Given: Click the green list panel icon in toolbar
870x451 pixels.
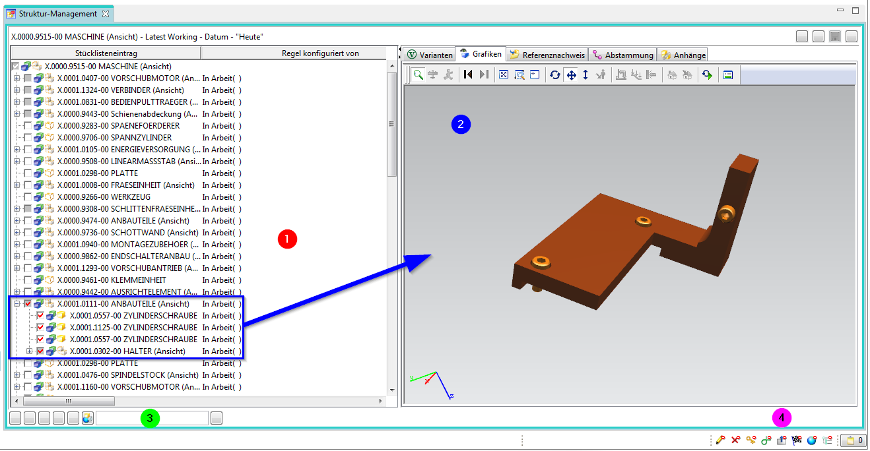Looking at the screenshot, I should [728, 75].
